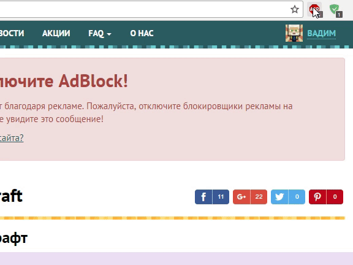Share the page via the Twitter bird icon
353x265 pixels.
[x=279, y=197]
